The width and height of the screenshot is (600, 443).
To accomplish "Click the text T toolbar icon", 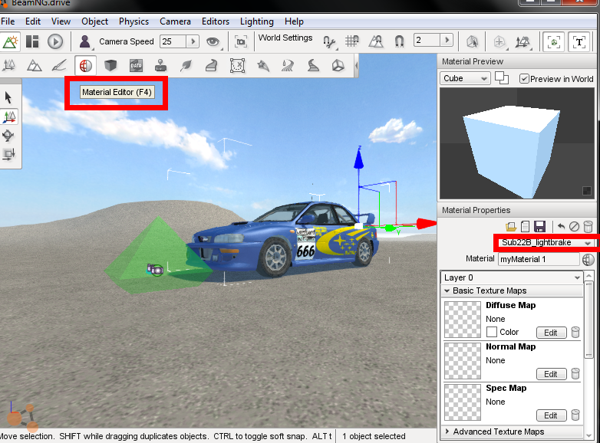I will point(579,41).
